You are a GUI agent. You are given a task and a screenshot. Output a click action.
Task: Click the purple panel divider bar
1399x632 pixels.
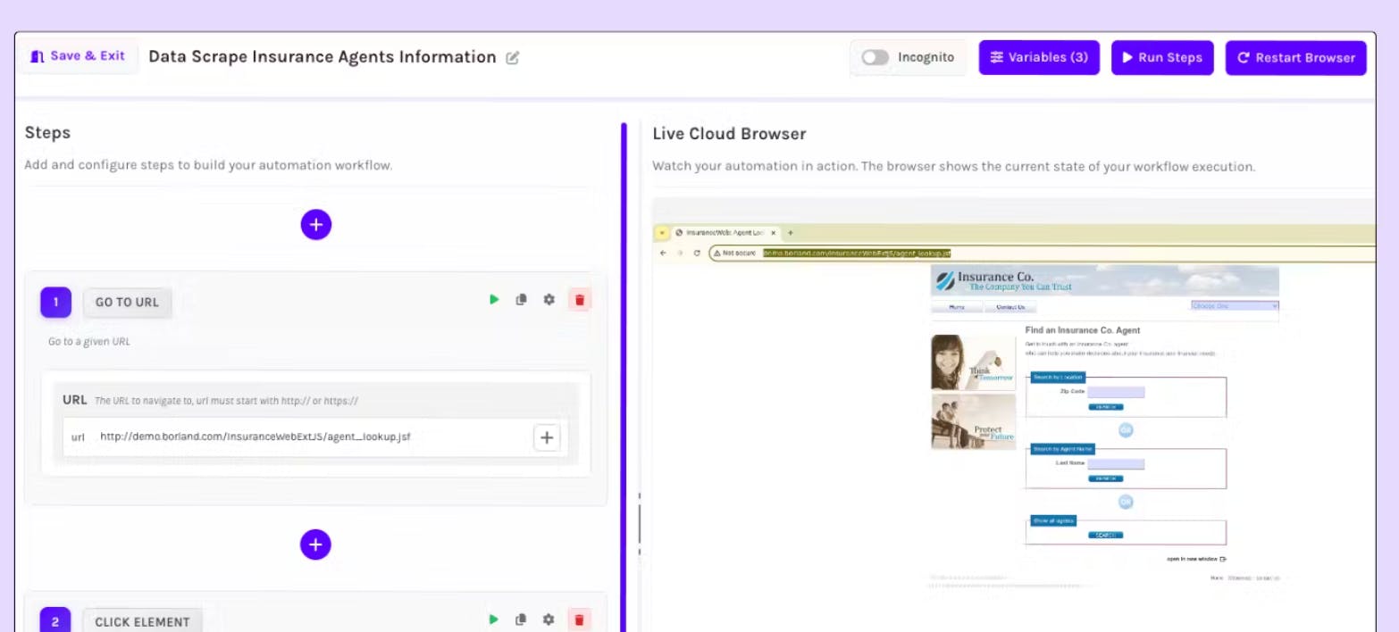[624, 377]
